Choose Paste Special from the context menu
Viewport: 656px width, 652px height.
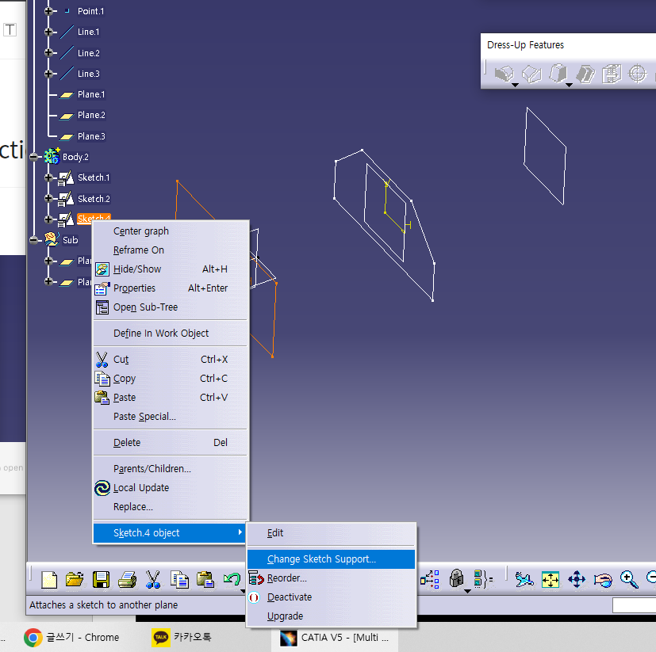pos(170,417)
